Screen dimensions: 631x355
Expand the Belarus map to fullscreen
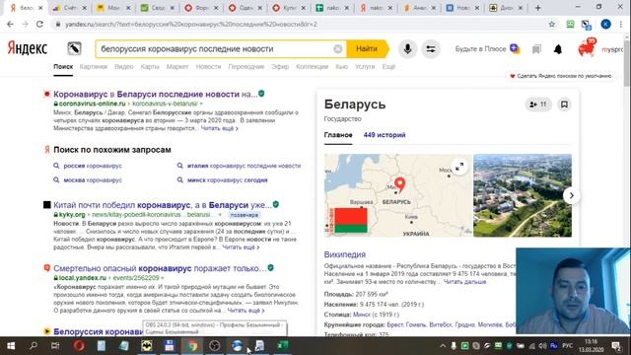tap(459, 167)
